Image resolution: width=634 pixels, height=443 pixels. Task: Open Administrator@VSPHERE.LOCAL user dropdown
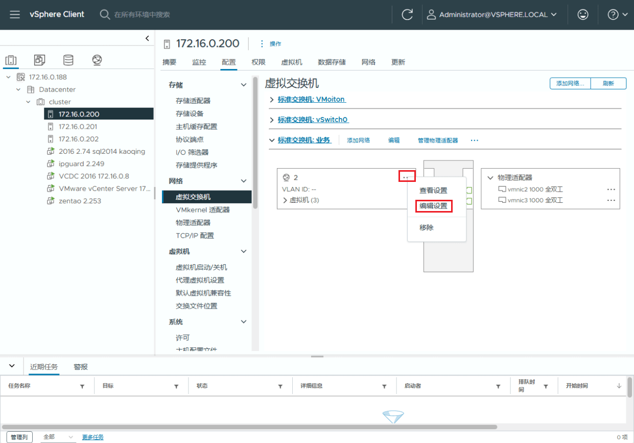pos(491,14)
